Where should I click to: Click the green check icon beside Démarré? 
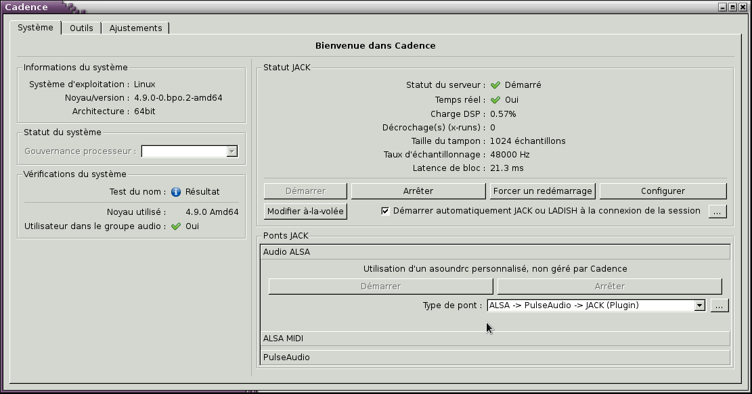495,85
